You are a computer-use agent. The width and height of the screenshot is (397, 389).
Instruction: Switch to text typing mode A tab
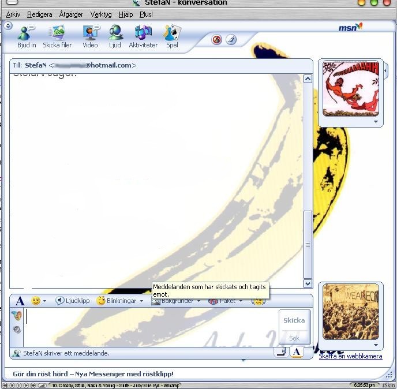point(297,352)
